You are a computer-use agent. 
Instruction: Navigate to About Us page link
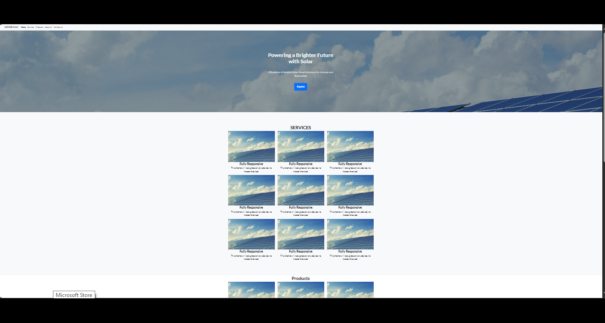point(49,27)
